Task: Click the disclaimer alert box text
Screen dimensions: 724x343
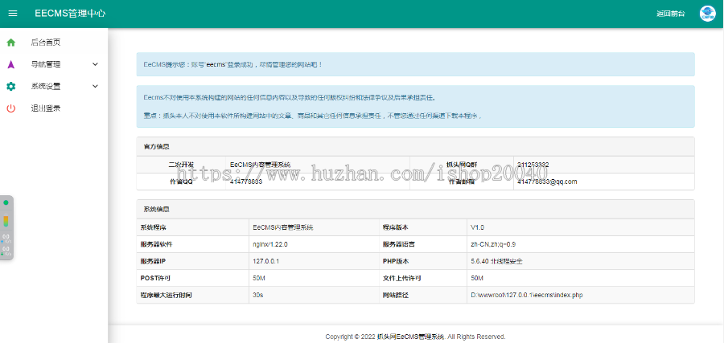Action: [416, 107]
